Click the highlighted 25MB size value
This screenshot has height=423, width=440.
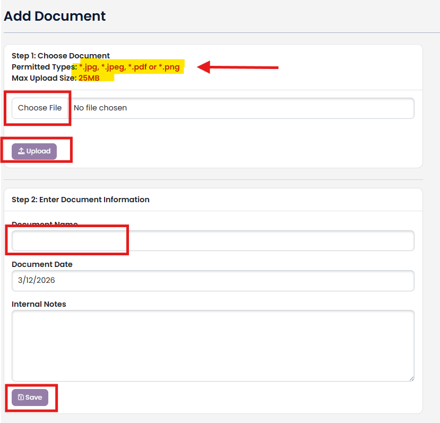[x=89, y=77]
